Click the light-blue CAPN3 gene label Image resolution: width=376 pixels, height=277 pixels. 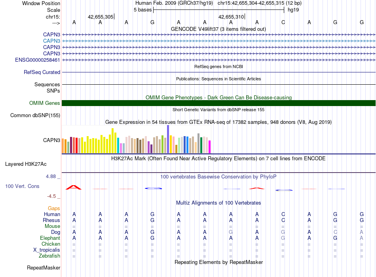point(51,41)
